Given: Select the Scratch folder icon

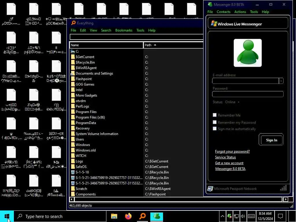Looking at the screenshot, I should tap(73, 189).
